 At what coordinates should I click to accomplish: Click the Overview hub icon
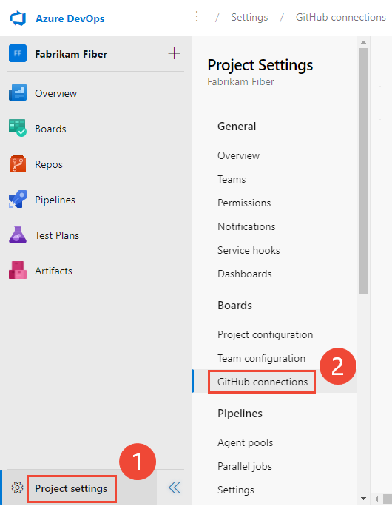(18, 93)
